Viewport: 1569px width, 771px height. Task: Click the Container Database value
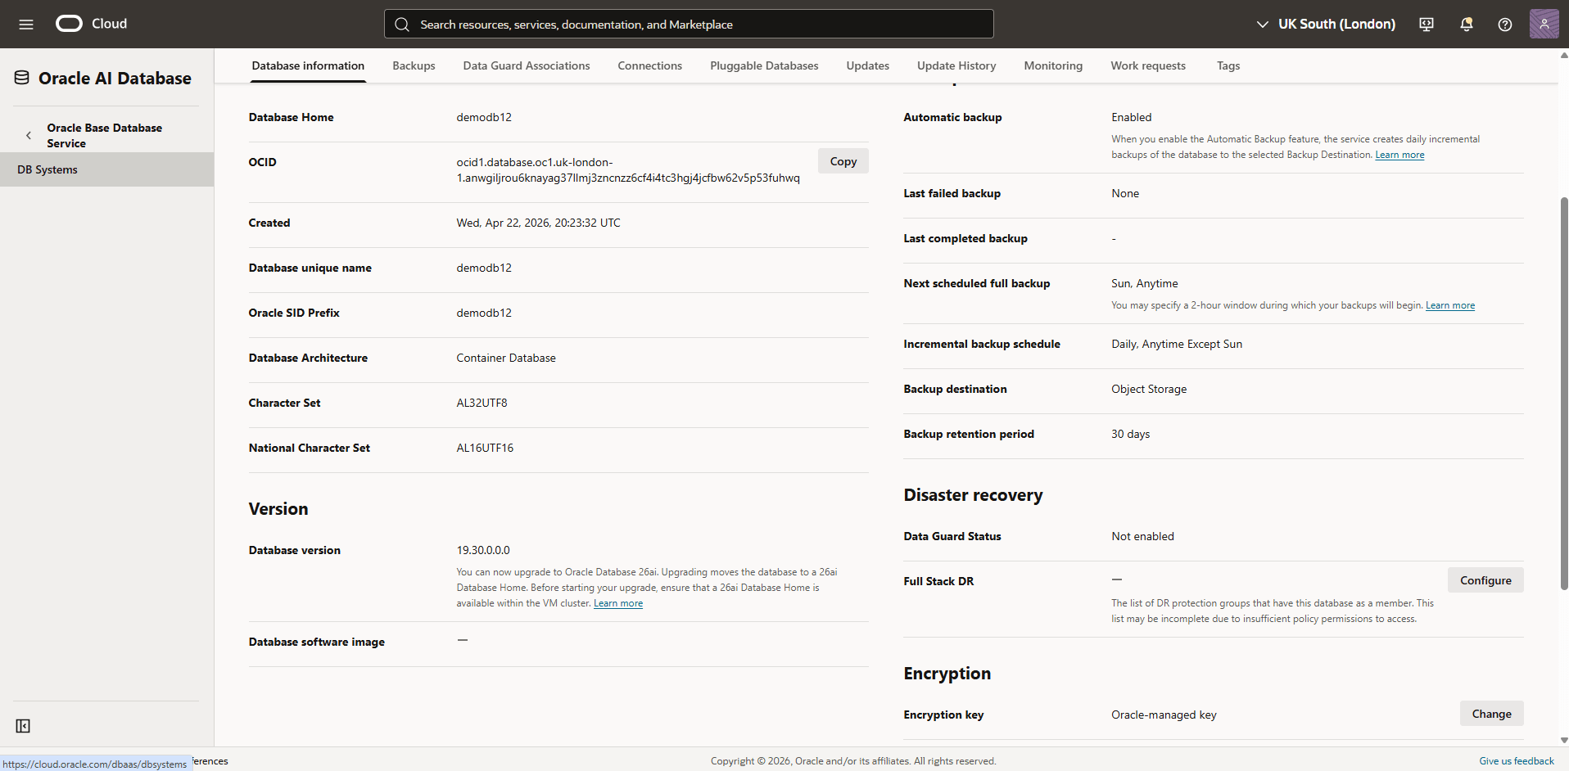(x=506, y=358)
